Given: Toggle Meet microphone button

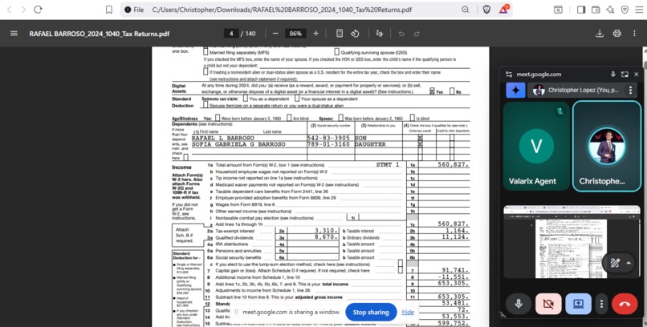Looking at the screenshot, I should (519, 304).
